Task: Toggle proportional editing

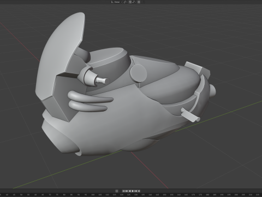Action: 139,2
